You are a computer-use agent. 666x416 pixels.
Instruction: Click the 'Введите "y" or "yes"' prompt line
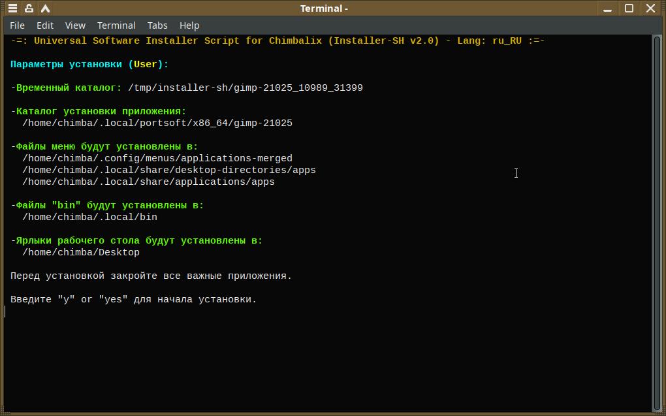tap(134, 300)
